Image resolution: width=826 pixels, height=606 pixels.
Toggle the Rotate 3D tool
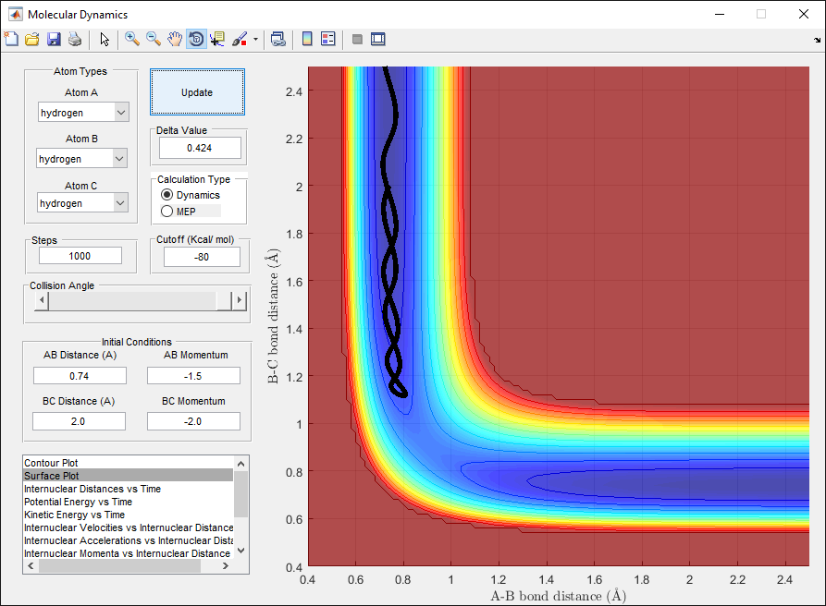[x=196, y=39]
